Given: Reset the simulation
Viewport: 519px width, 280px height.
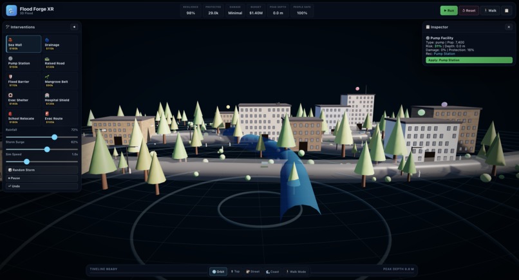Looking at the screenshot, I should [x=469, y=10].
